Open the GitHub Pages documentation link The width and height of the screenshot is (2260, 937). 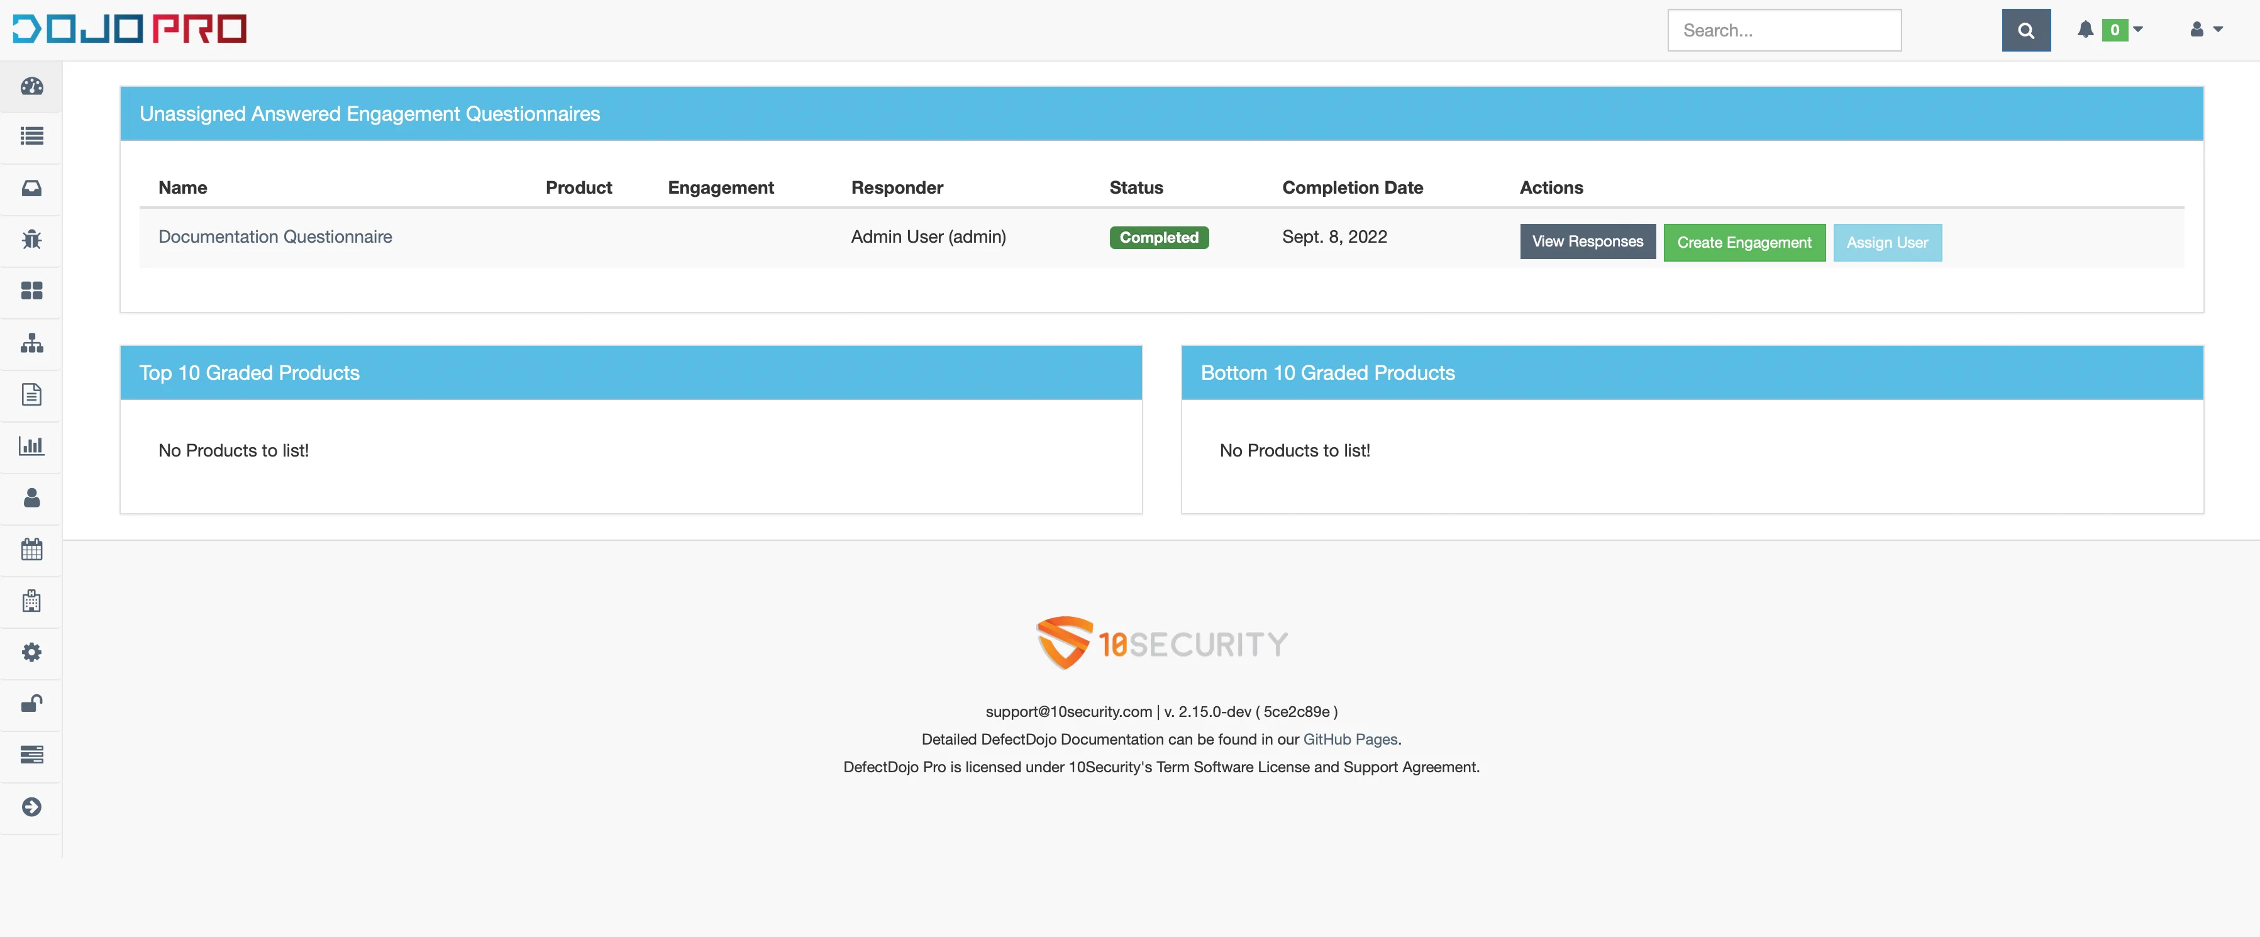[1349, 740]
